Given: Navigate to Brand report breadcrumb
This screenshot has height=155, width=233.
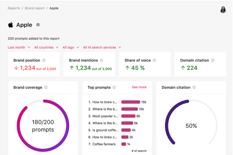Looking at the screenshot, I should [x=35, y=8].
